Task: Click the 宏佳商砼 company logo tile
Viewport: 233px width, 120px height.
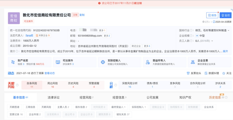Action: [x=14, y=18]
